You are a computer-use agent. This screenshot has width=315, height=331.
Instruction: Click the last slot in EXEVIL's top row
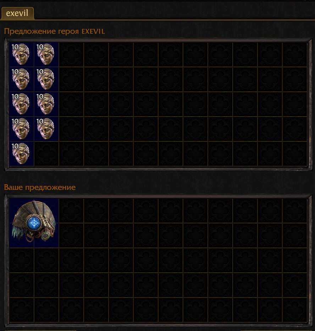click(295, 55)
